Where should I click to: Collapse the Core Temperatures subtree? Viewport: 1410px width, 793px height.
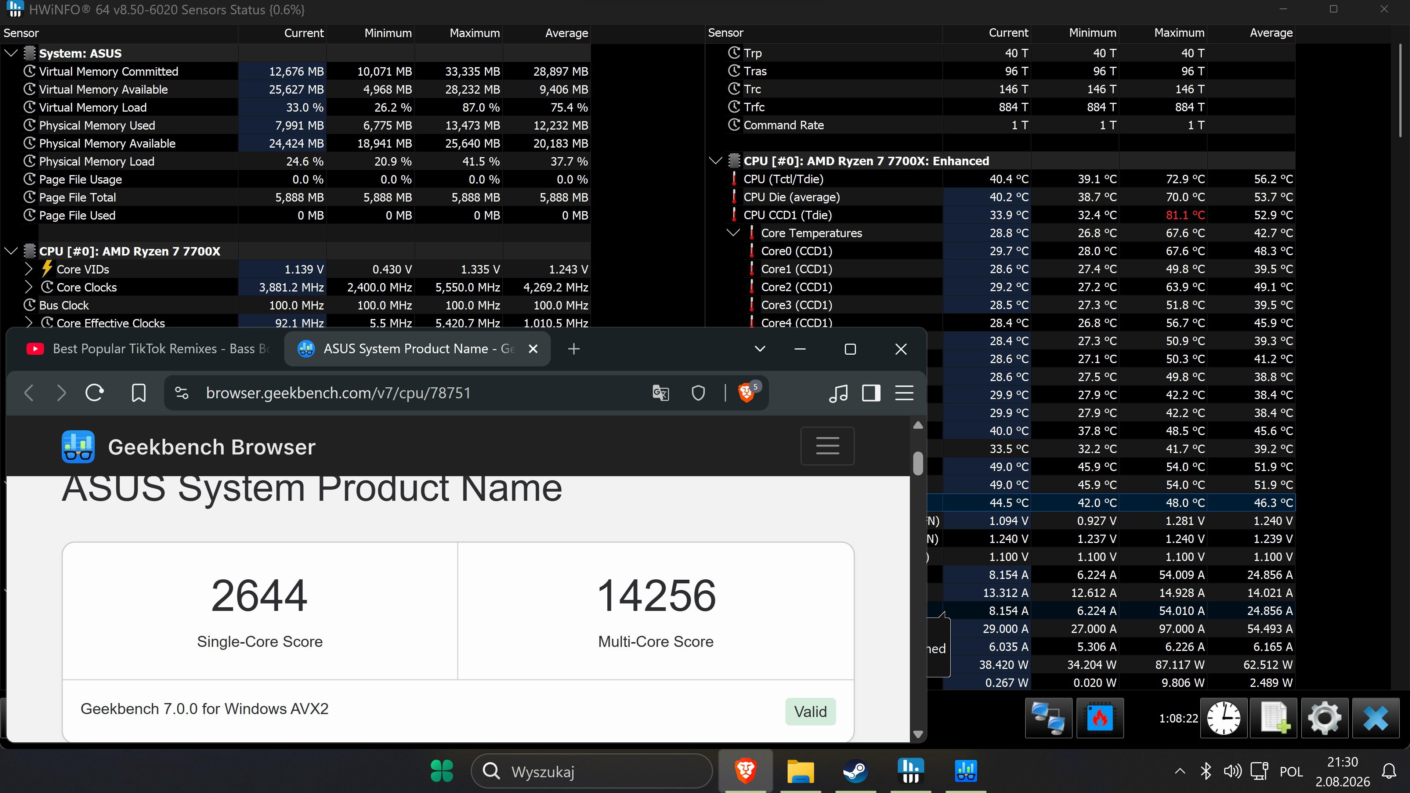[x=733, y=233]
